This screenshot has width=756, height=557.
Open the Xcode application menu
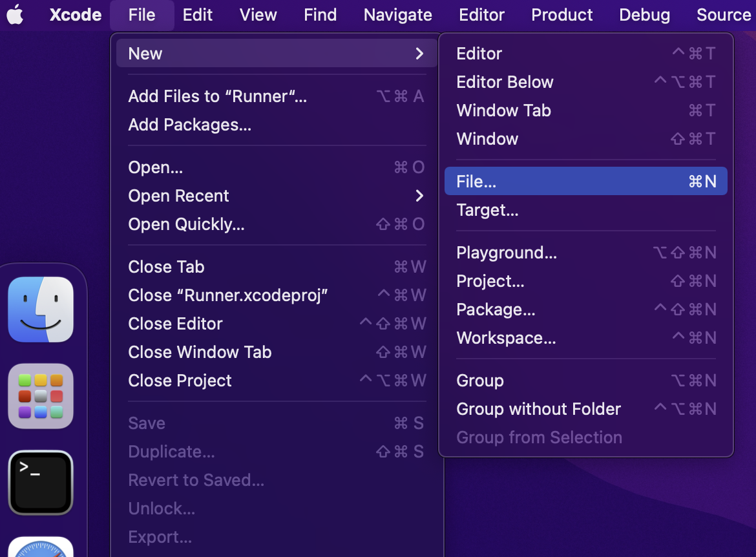[x=76, y=14]
